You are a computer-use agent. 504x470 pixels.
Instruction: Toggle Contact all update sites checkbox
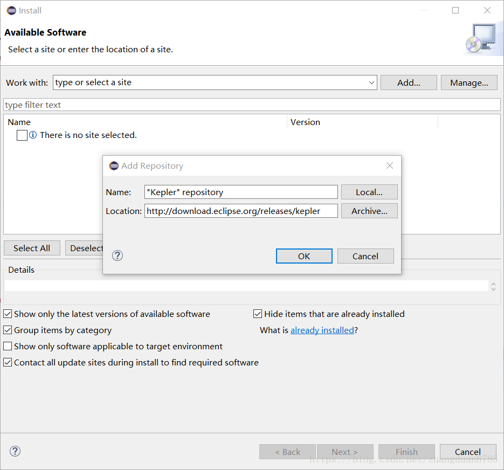8,362
